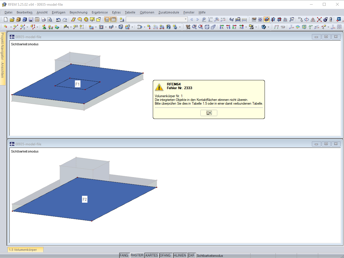Toggle the highlighted visibility mode button
Screen dimensions: 344x258
click(267, 19)
